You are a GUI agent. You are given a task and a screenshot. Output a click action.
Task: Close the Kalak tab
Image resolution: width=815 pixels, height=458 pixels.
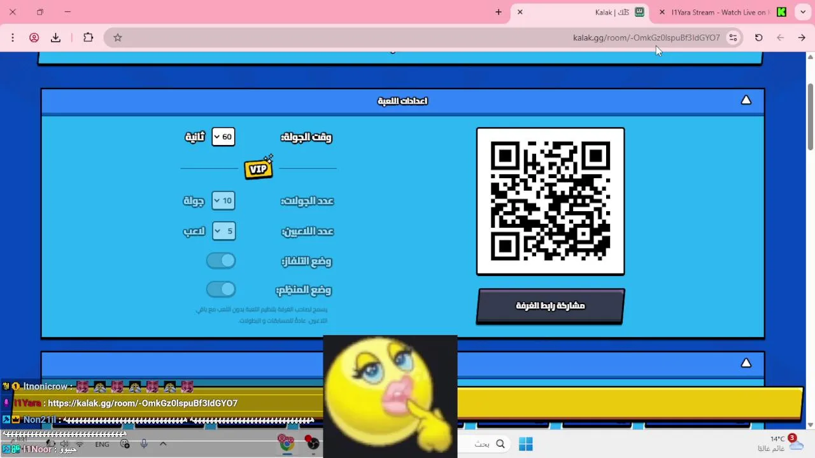[x=520, y=12]
